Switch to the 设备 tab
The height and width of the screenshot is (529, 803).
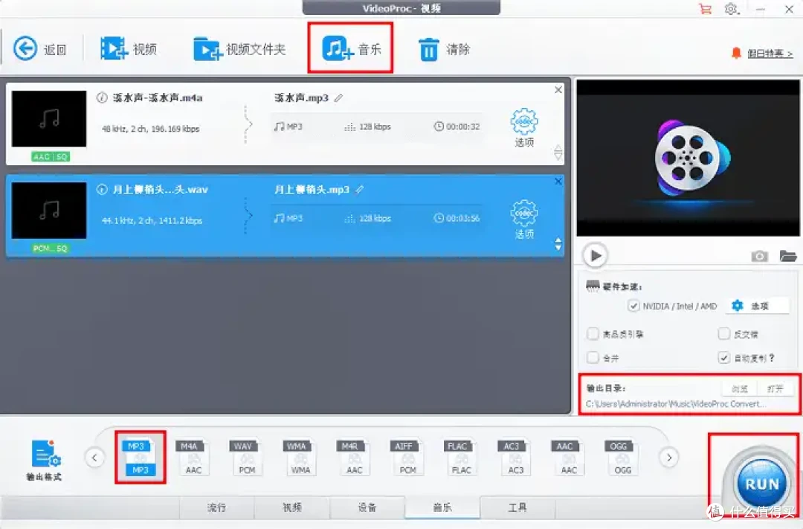(x=367, y=507)
